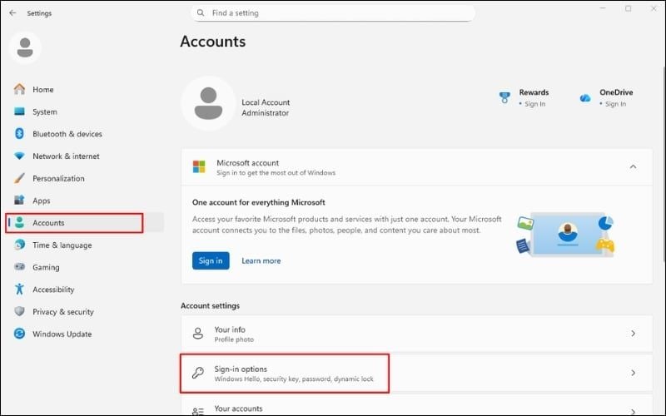
Task: Click chevron on Sign-in options row
Action: click(633, 373)
